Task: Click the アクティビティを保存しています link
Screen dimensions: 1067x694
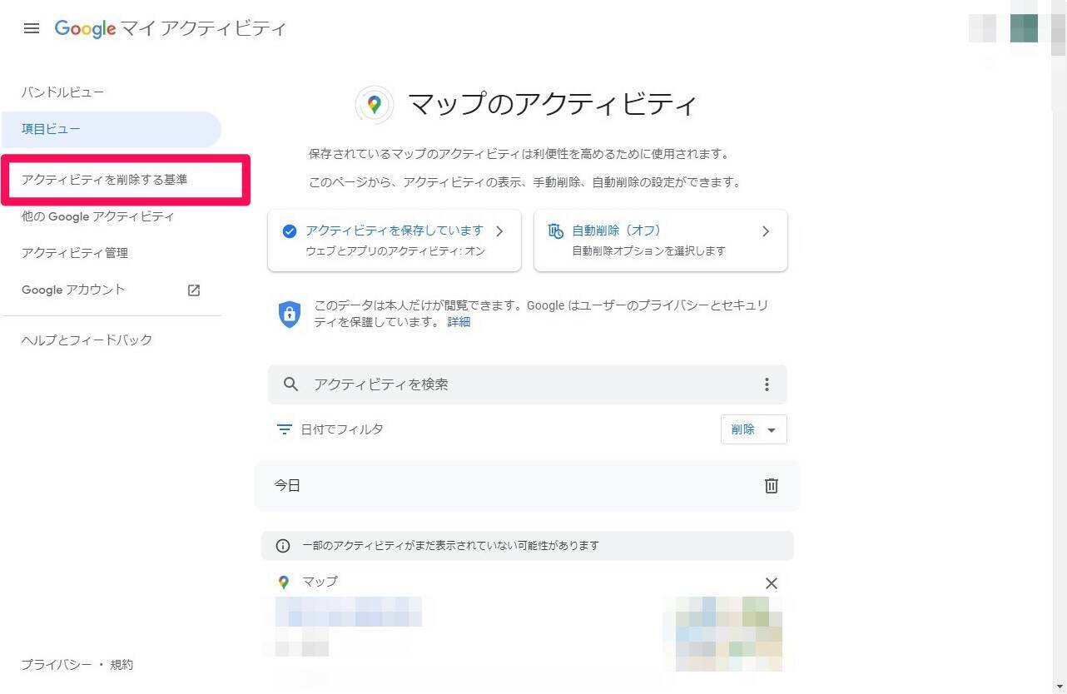Action: coord(395,231)
